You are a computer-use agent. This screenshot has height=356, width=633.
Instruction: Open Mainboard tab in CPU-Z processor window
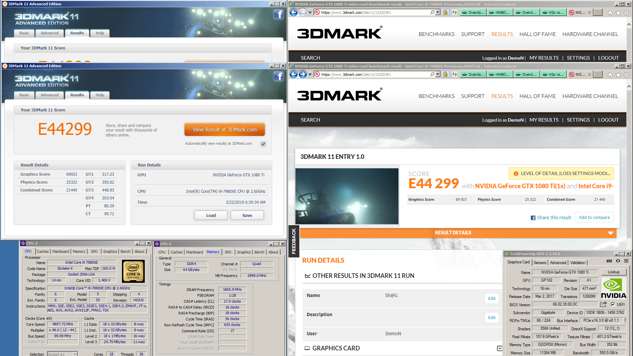tap(61, 252)
